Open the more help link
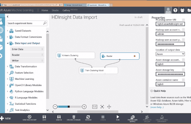Viewport: 191px width, 124px height. coord(157,107)
